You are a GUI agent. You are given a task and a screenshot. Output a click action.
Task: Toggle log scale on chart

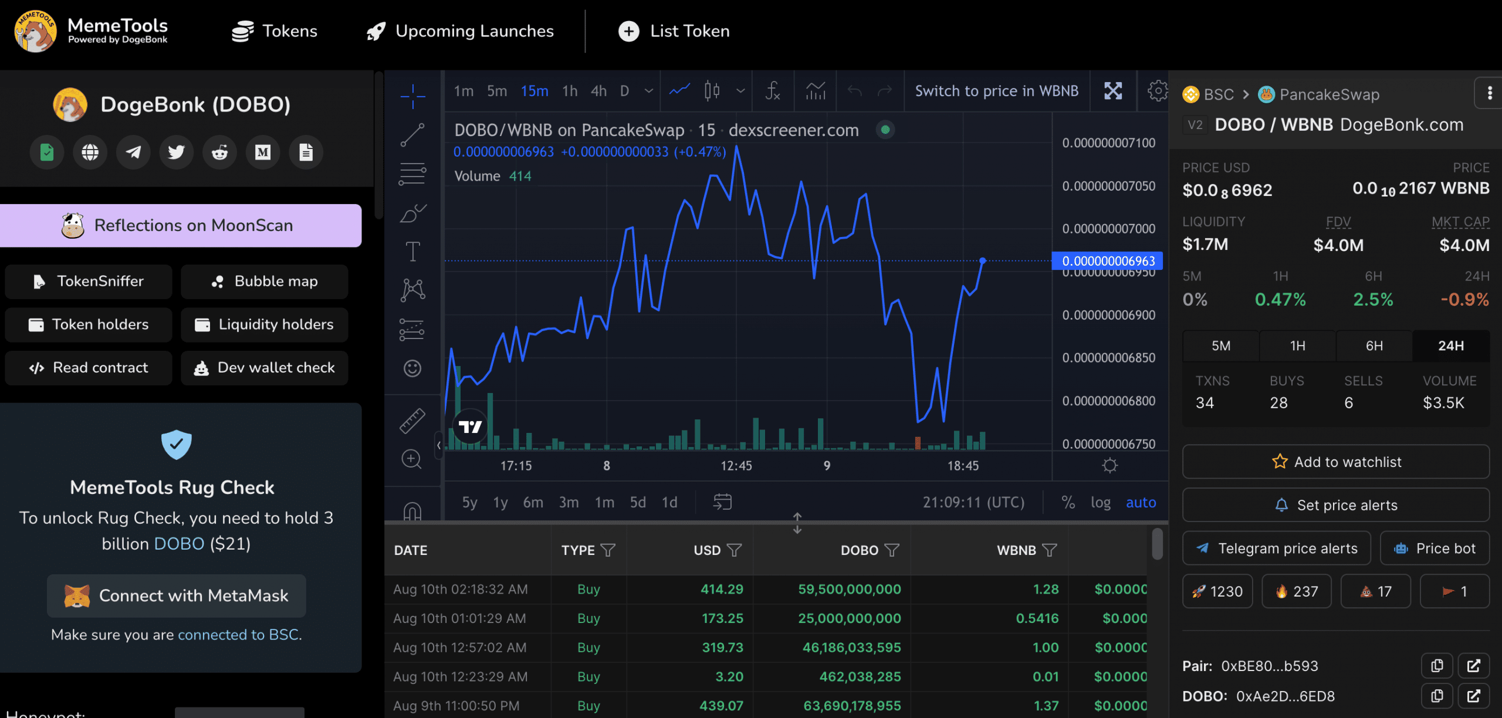pyautogui.click(x=1101, y=503)
